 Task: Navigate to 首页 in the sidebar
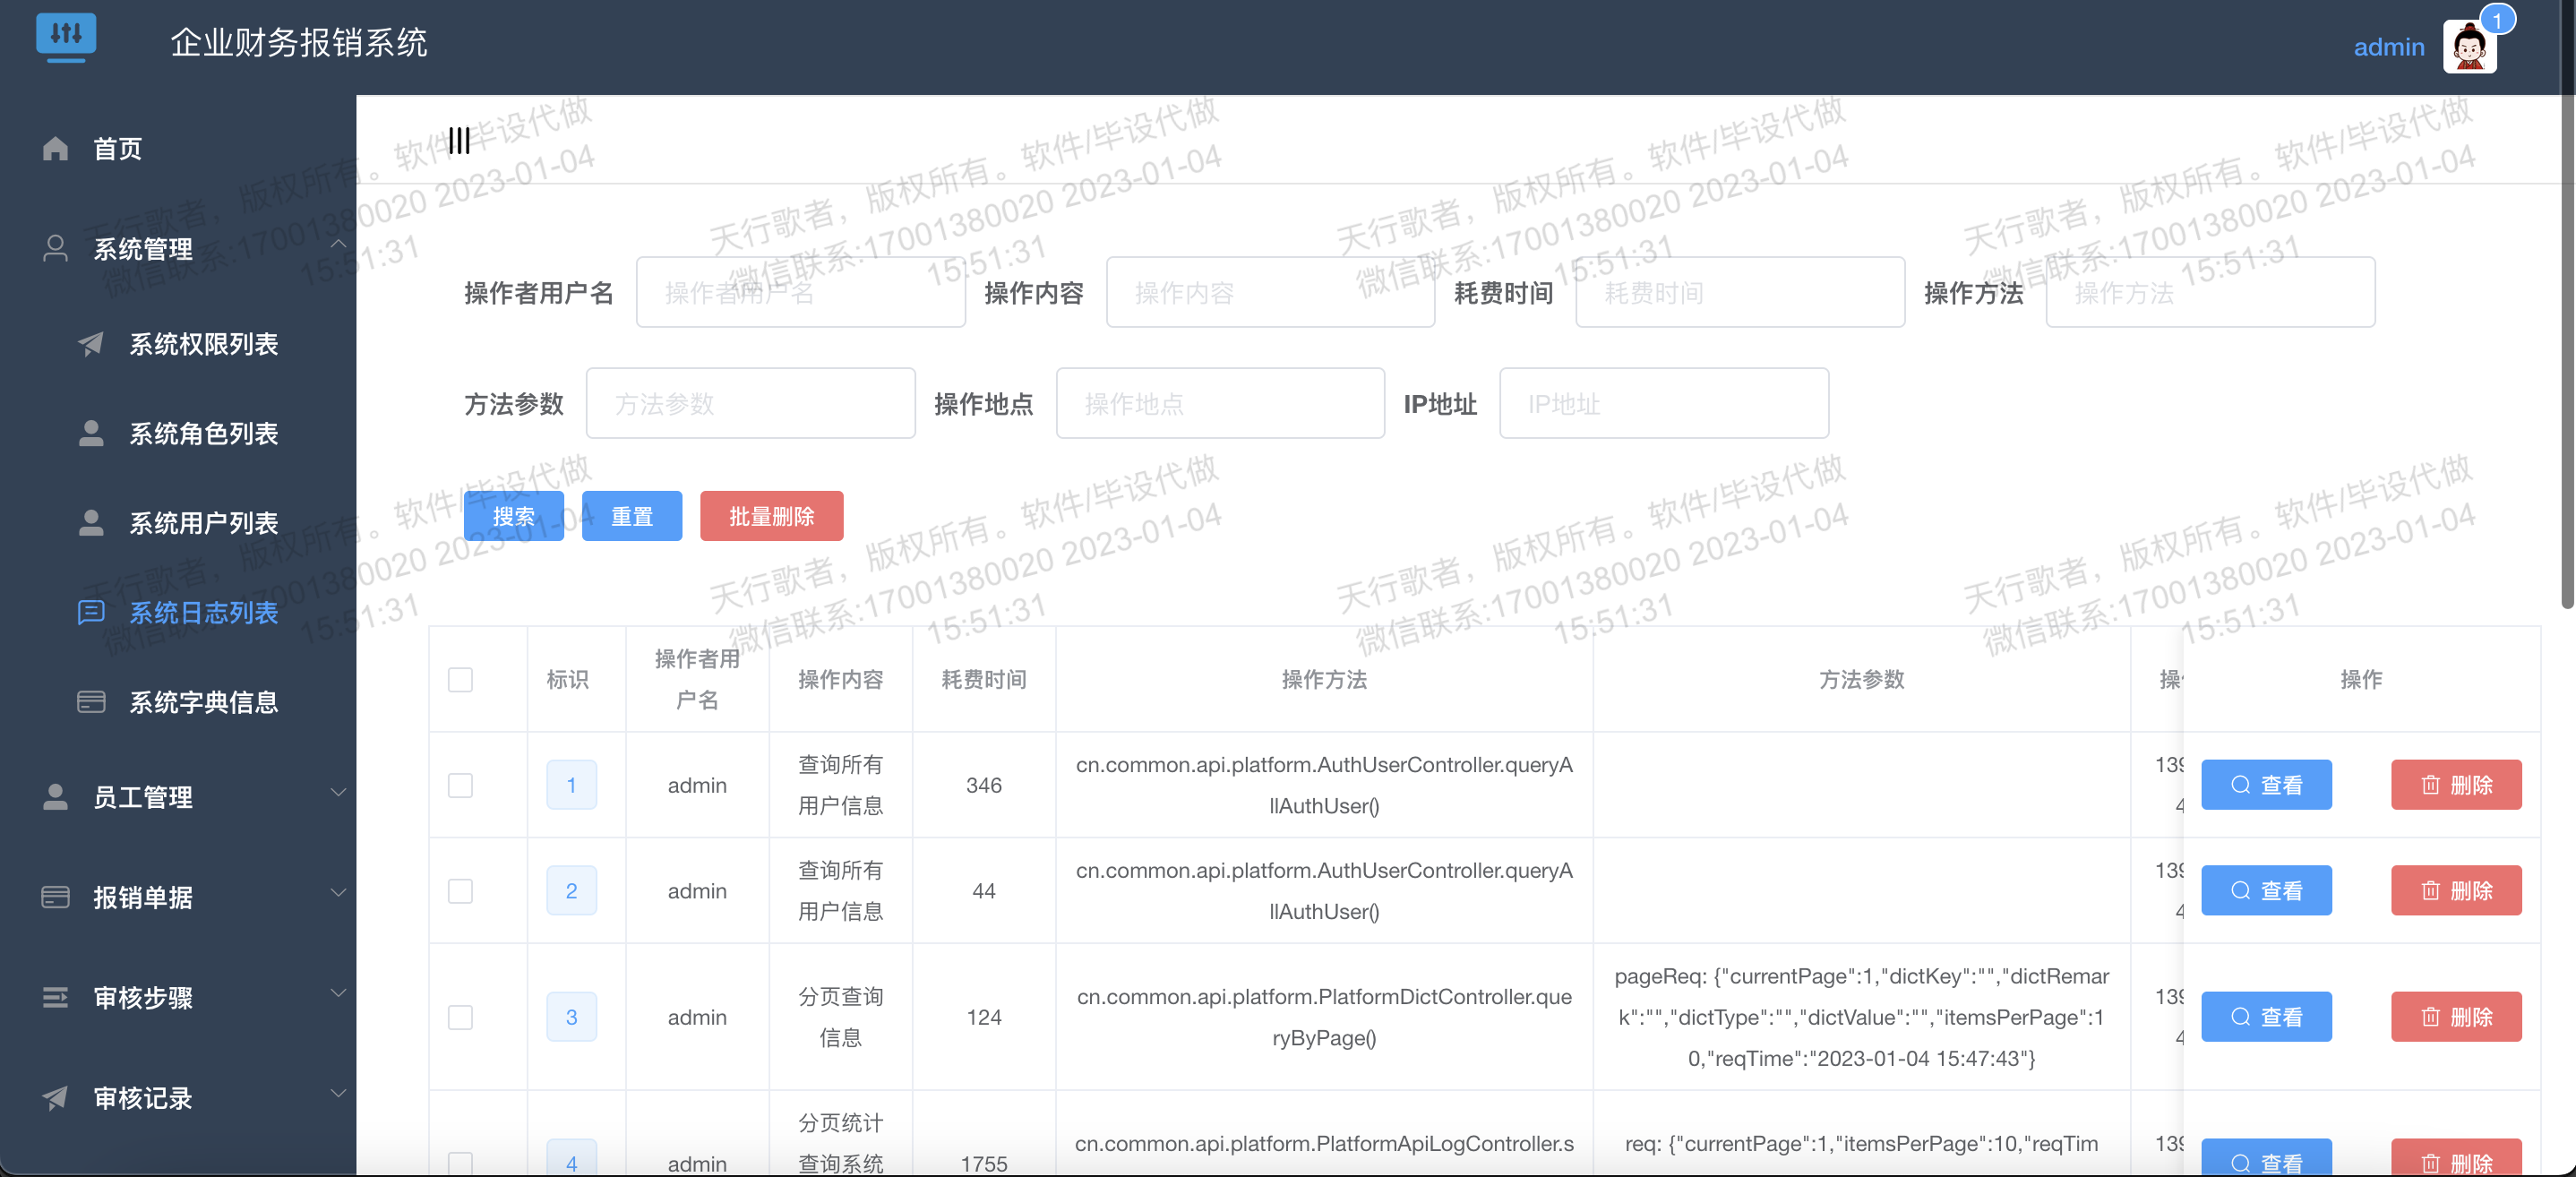point(117,148)
